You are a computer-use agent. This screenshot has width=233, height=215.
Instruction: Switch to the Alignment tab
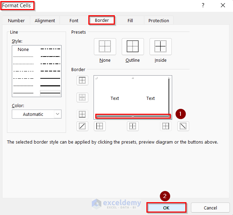tap(45, 20)
